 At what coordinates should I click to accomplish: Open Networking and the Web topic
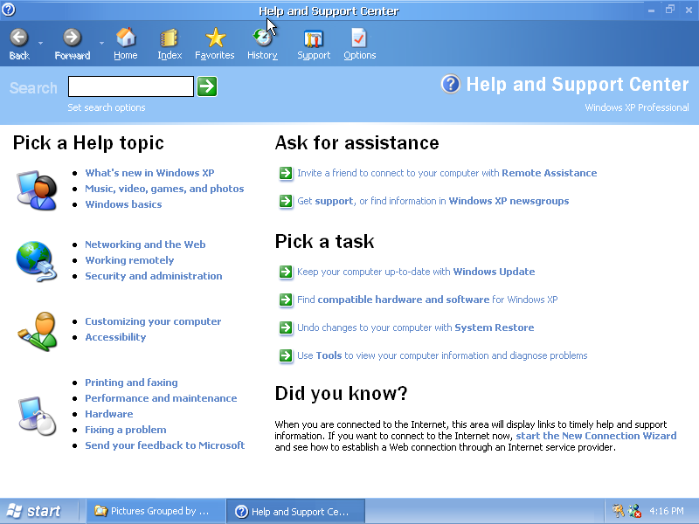[145, 245]
